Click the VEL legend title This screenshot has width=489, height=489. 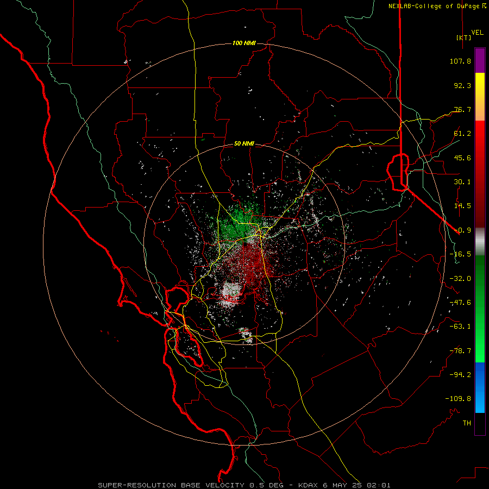click(x=477, y=32)
